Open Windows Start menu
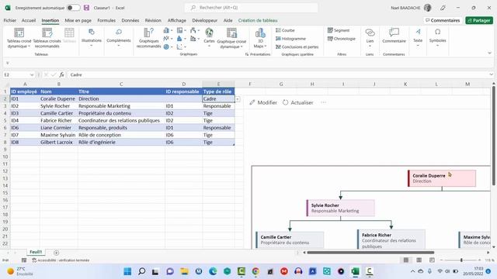Viewport: 497px width, 279px height. 127,271
